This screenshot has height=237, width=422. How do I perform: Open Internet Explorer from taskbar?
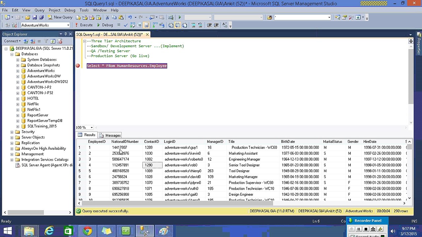tap(49, 231)
